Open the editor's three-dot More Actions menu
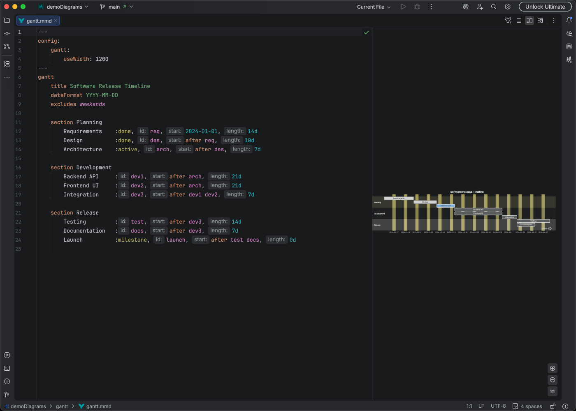576x411 pixels. (x=554, y=20)
